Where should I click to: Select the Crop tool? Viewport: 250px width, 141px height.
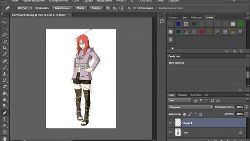(5, 48)
